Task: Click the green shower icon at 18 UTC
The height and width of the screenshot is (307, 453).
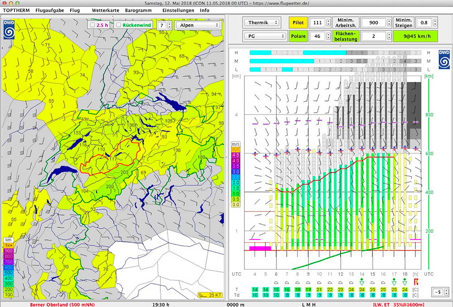Action: tap(405, 282)
